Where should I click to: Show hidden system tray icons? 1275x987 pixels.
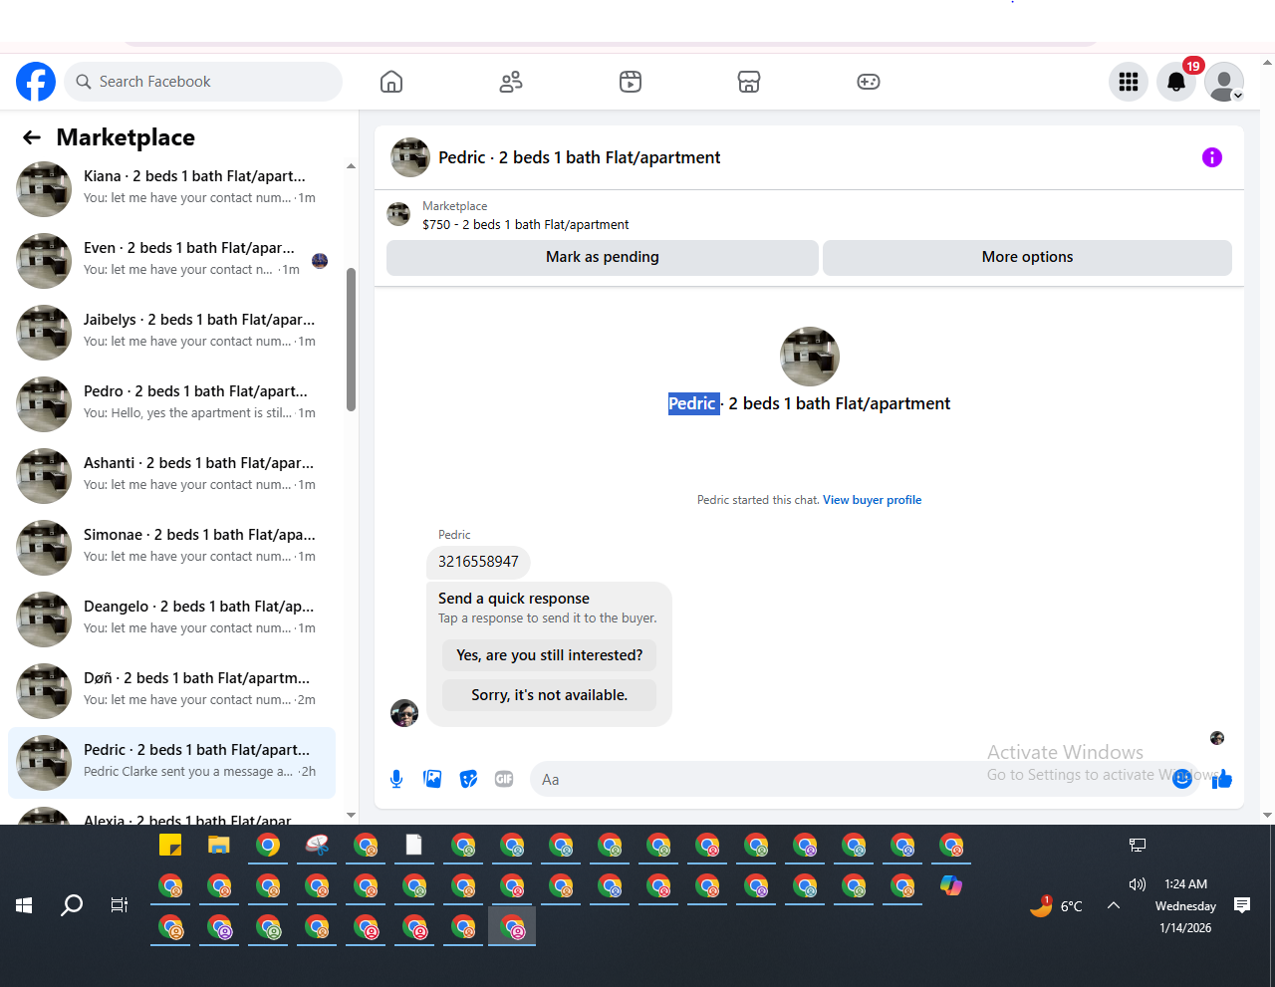point(1114,905)
